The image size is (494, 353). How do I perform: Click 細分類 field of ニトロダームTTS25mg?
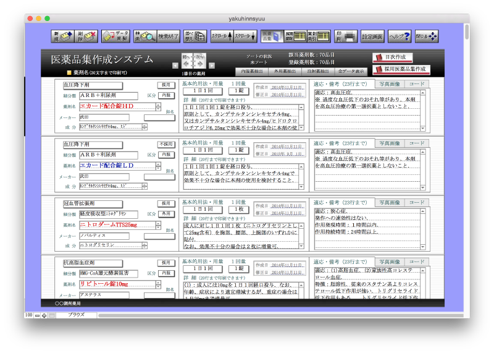[x=109, y=214]
